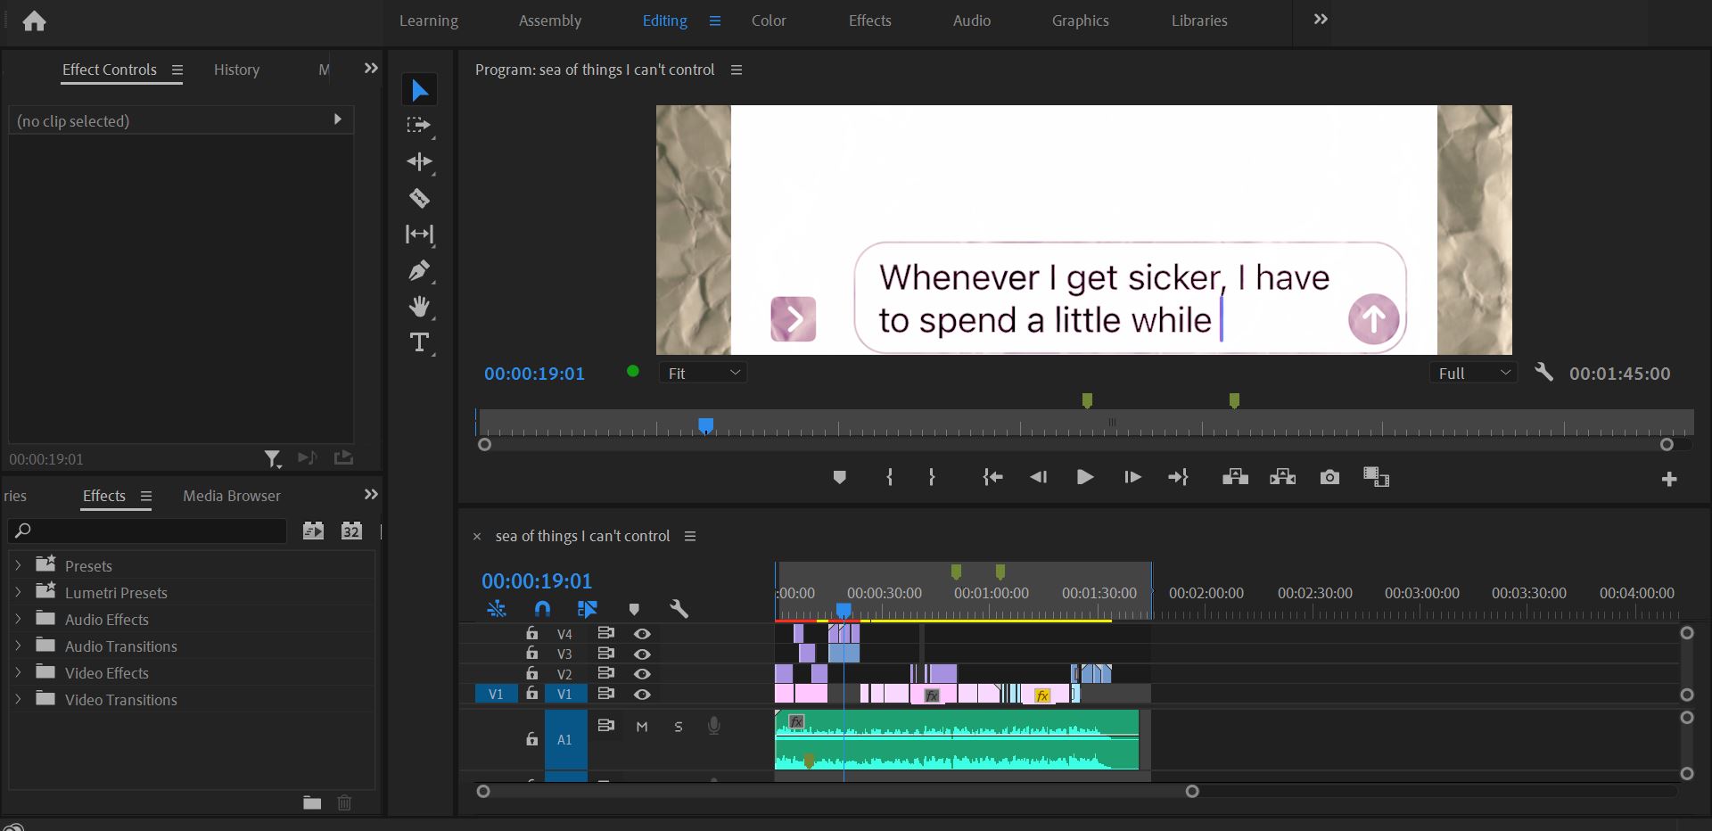The image size is (1712, 831).
Task: Open the Full playback resolution dropdown
Action: point(1473,373)
